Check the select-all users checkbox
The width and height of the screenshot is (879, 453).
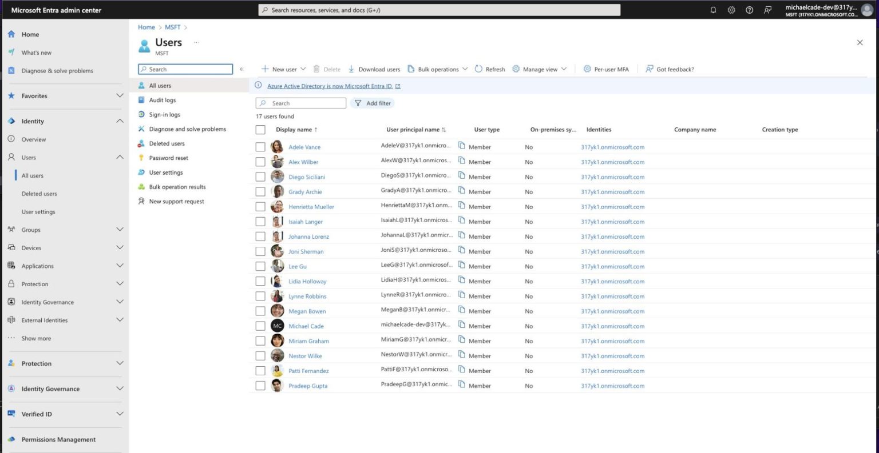point(260,129)
